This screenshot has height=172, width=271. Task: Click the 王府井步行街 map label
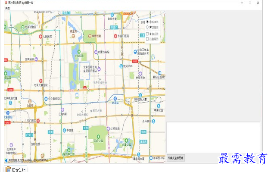pos(100,83)
